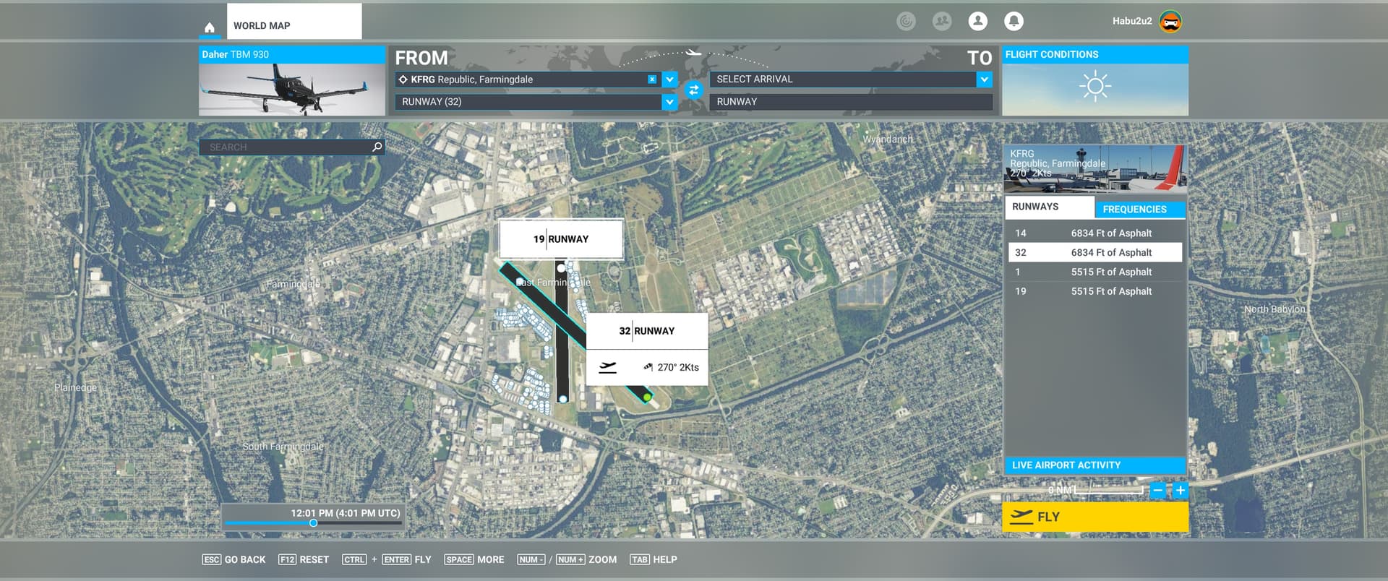Clear the KFRG departure selection
The image size is (1388, 581).
click(x=652, y=79)
